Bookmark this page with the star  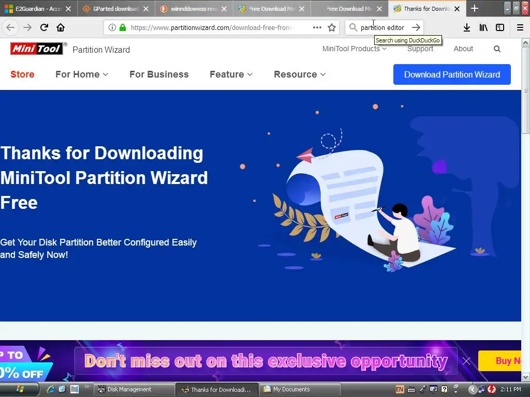click(x=332, y=28)
